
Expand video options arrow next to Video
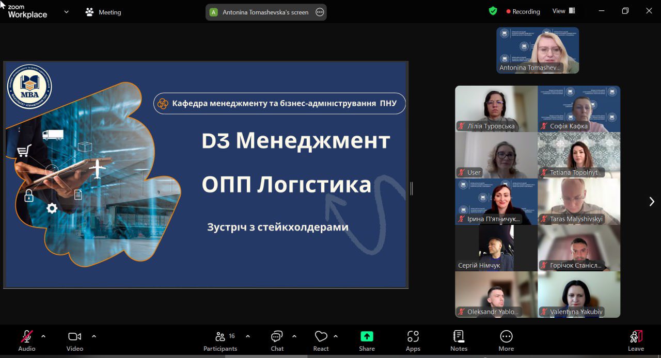[x=94, y=336]
